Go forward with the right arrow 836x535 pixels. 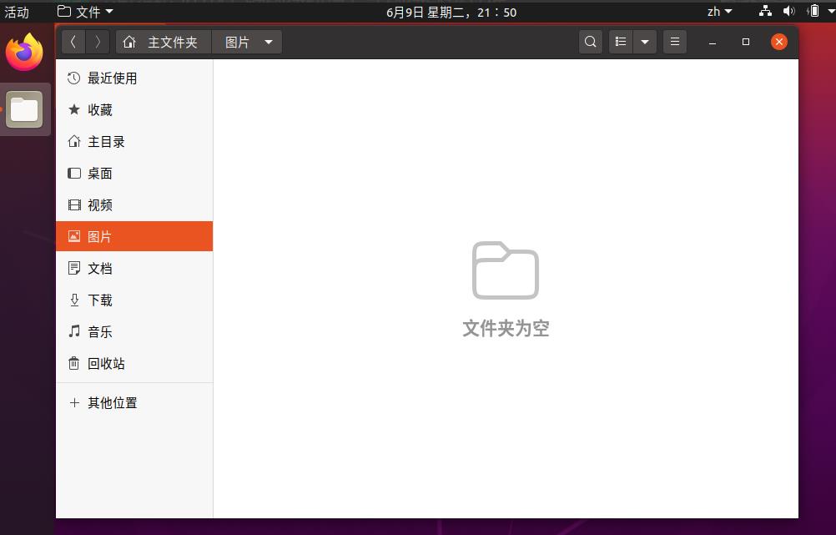[98, 42]
